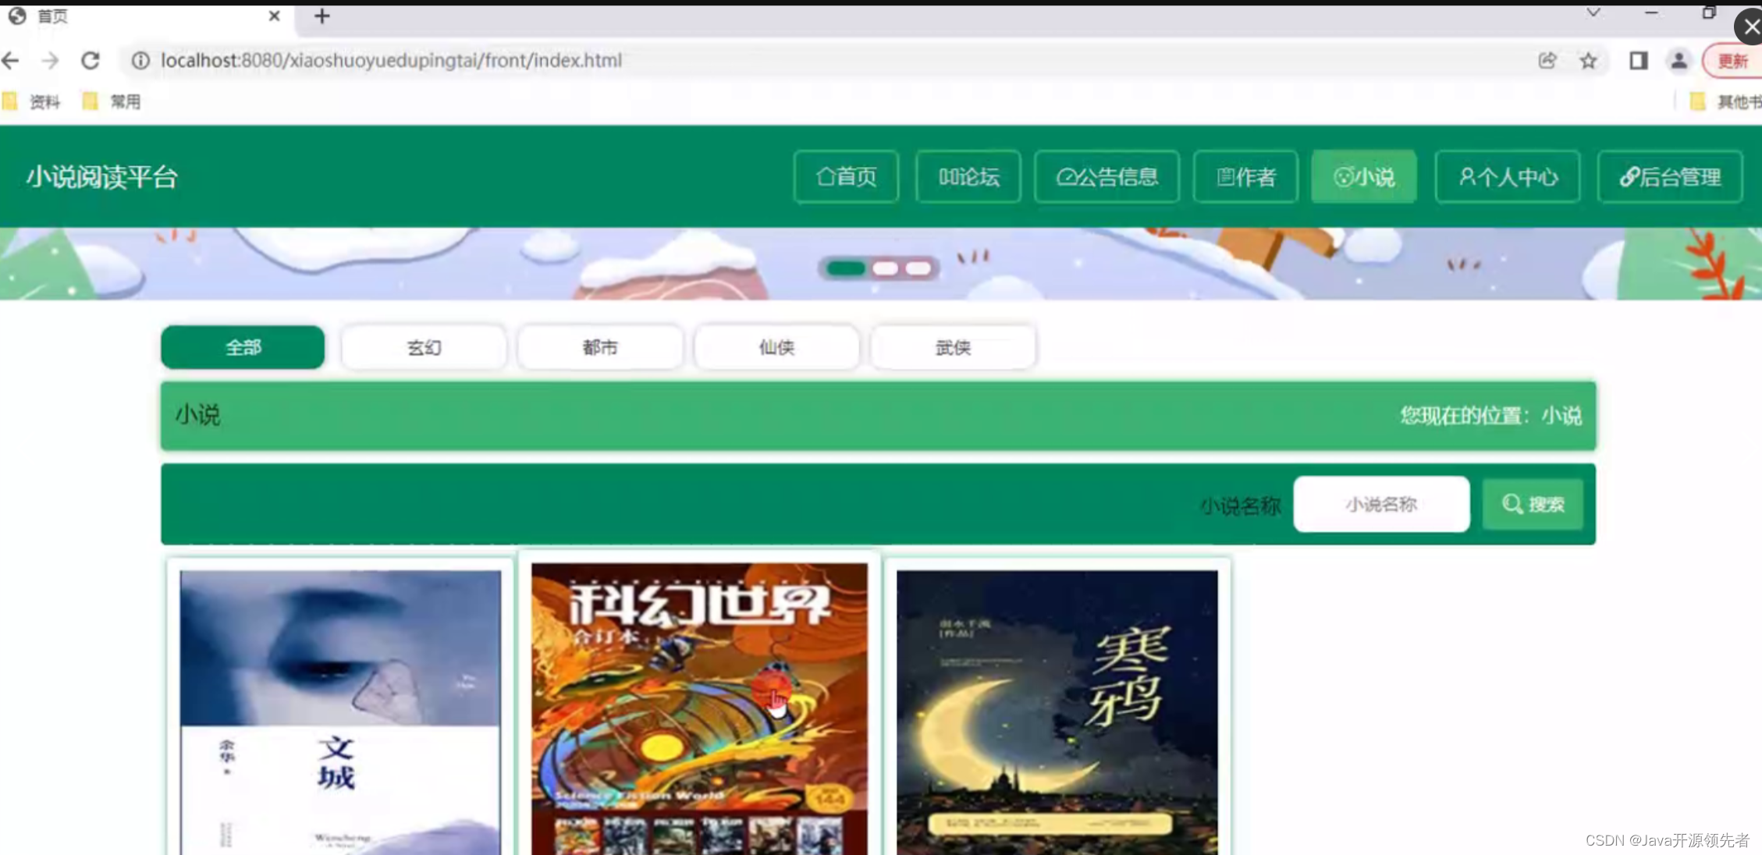Screen dimensions: 1762x855
Task: Select the second carousel indicator dot
Action: tap(884, 268)
